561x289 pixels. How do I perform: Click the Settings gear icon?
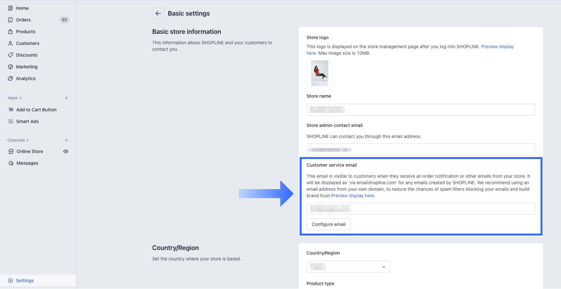tap(11, 281)
